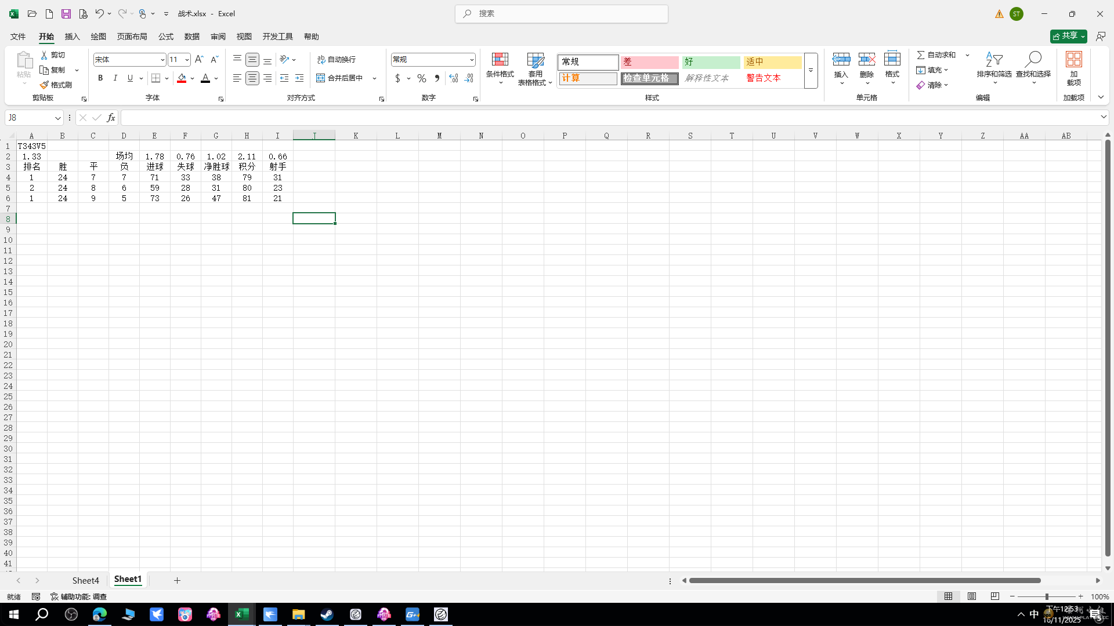The width and height of the screenshot is (1114, 626).
Task: Toggle bold formatting
Action: coord(100,78)
